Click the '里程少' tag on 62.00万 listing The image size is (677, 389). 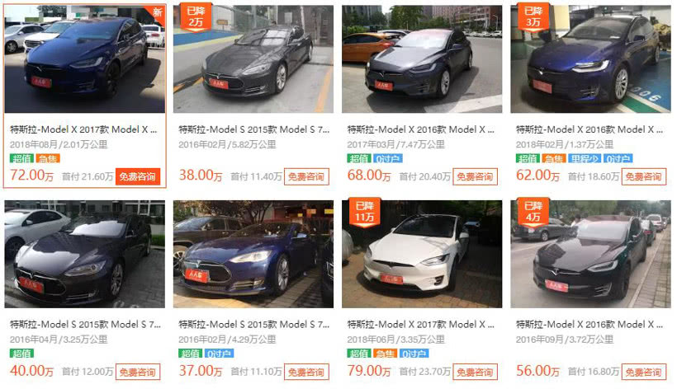click(x=584, y=158)
